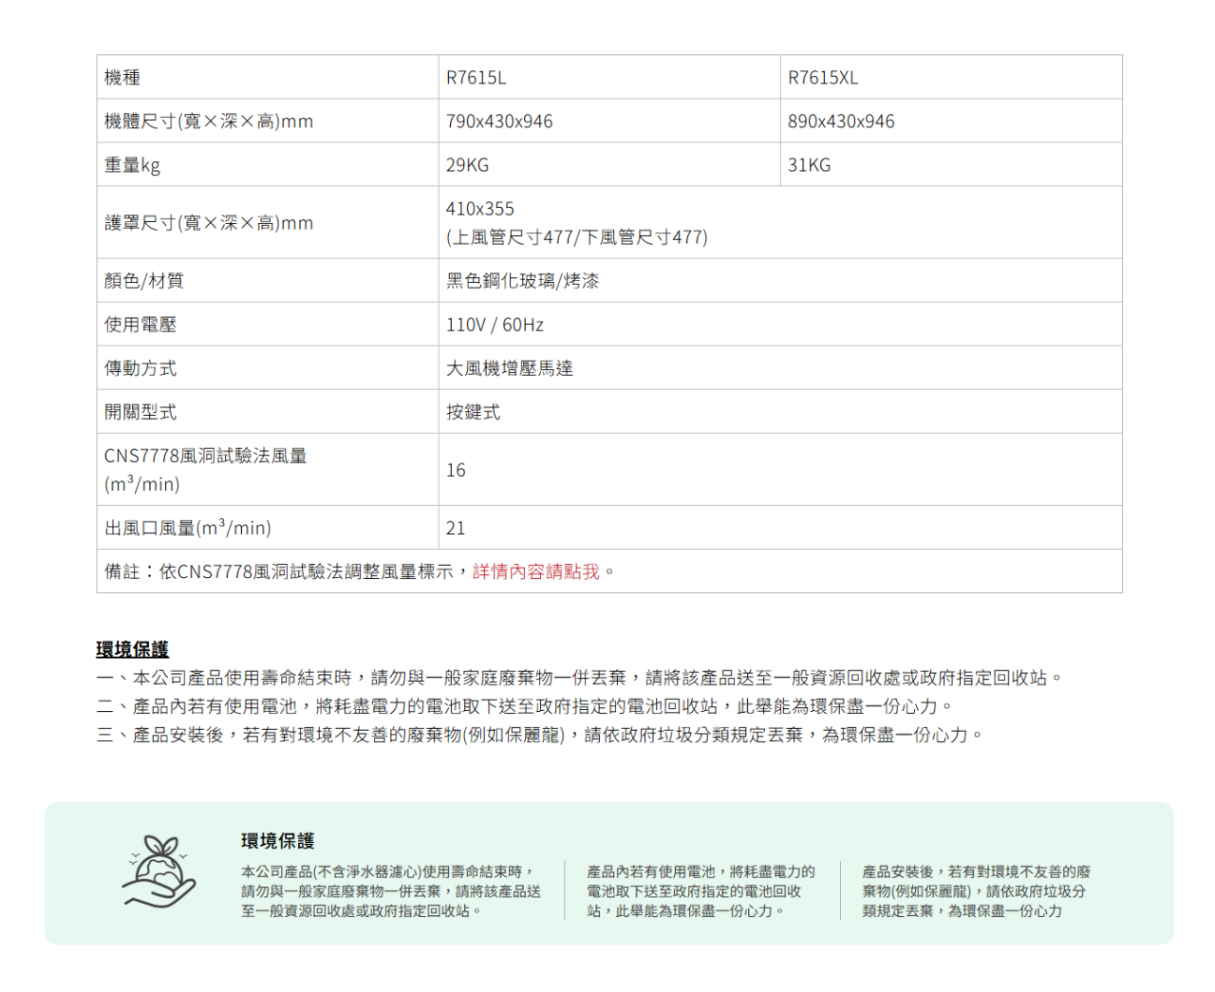The image size is (1215, 992).
Task: Select the 110V / 60Hz value
Action: point(495,325)
